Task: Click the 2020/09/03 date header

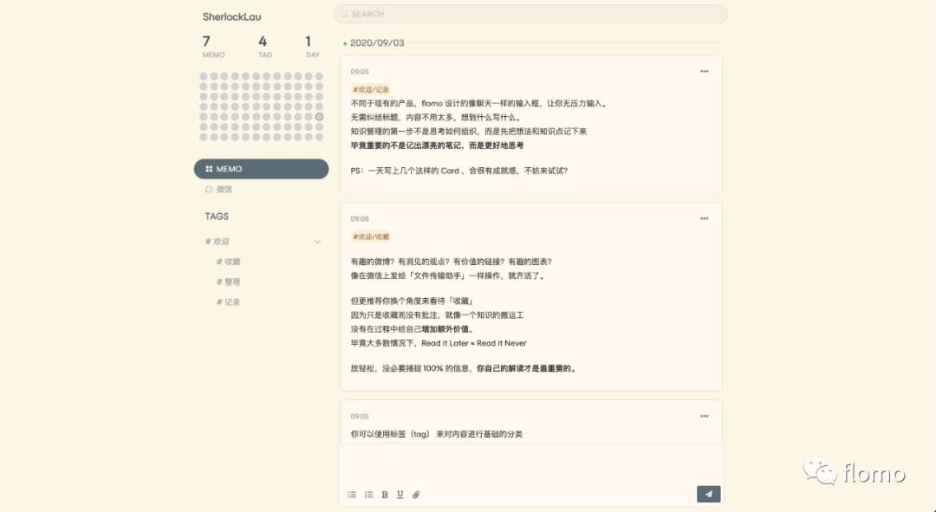Action: pos(377,43)
